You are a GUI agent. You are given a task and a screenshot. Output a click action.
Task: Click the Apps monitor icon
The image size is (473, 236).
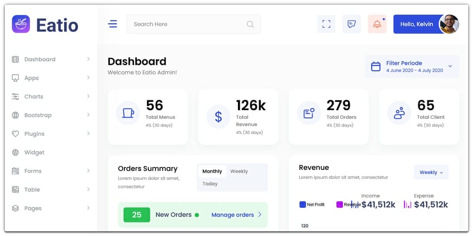pos(16,78)
